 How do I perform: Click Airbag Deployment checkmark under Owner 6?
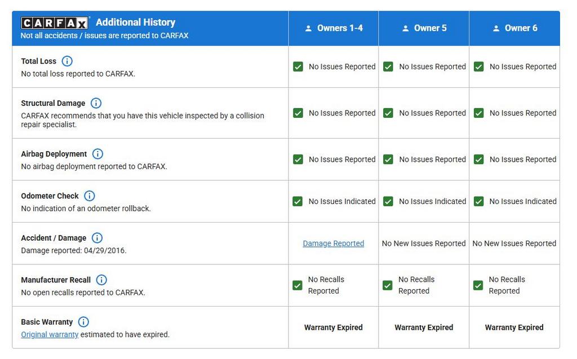[x=479, y=159]
